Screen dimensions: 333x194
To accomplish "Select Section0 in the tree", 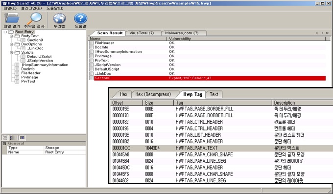I will coord(35,40).
